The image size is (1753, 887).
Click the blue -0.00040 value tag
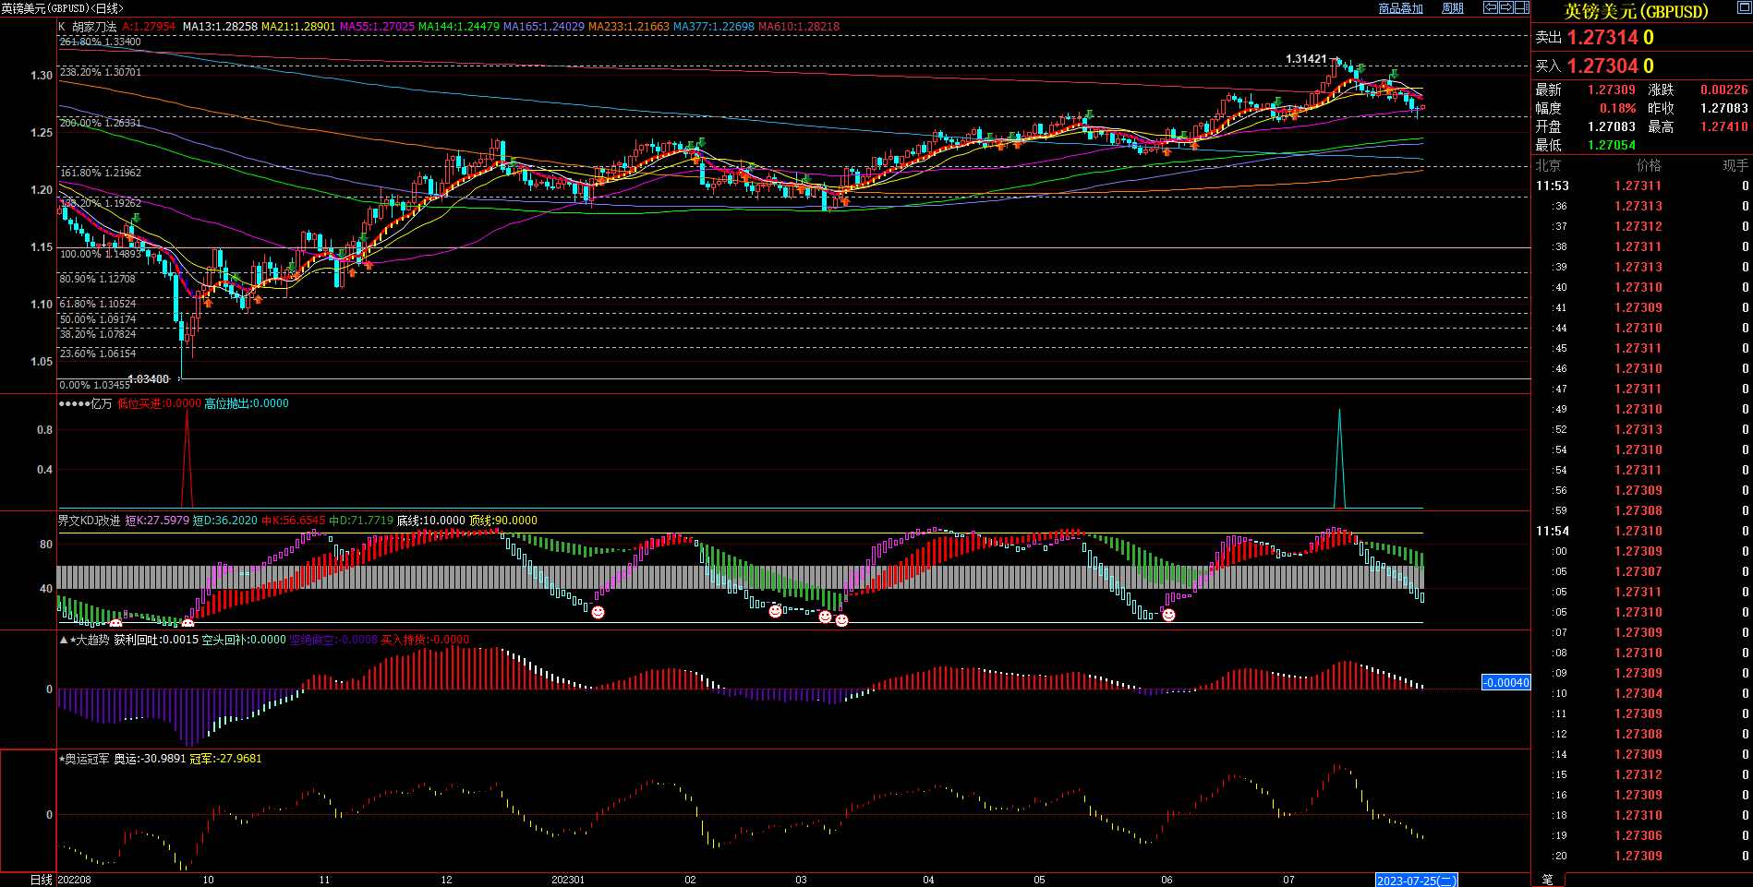coord(1505,682)
